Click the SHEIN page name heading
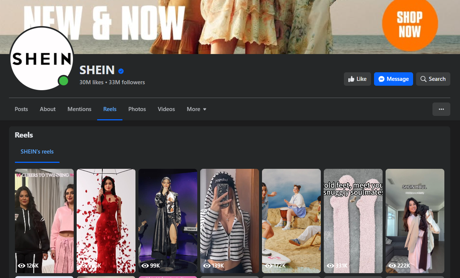460x278 pixels. 97,70
